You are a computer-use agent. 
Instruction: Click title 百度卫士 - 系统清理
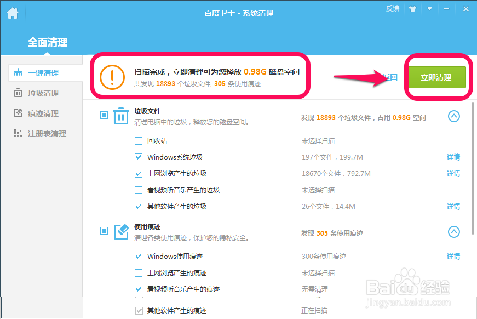coord(239,13)
